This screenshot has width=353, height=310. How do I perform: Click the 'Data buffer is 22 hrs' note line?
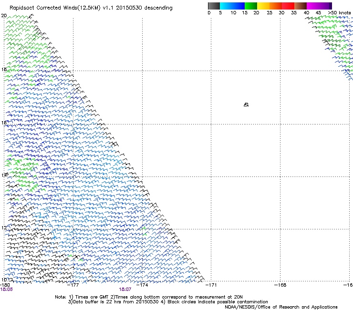(168, 302)
